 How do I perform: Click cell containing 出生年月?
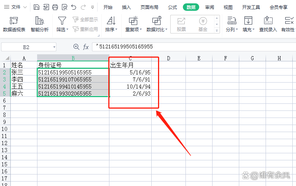130,65
